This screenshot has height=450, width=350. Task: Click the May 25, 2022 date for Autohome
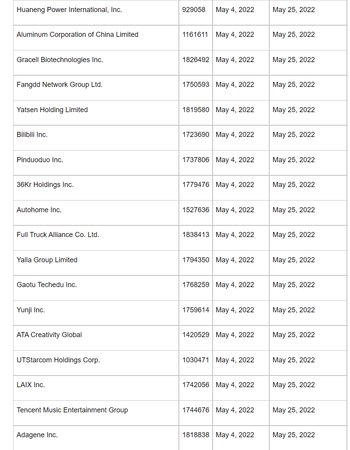tap(293, 210)
